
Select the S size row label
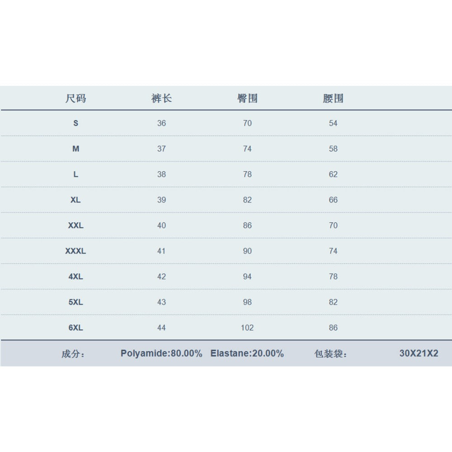tap(75, 123)
